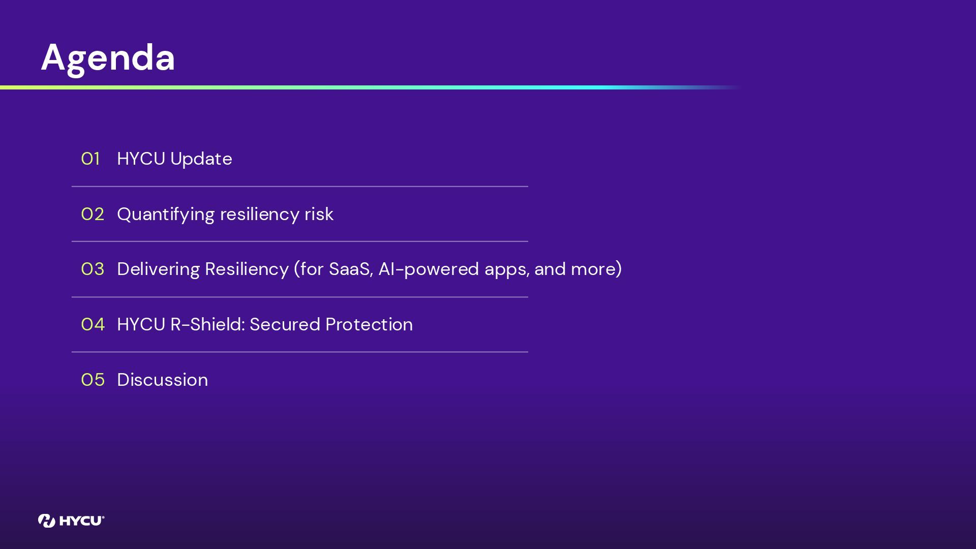Select HYCU R-Shield: Secured Protection item

[x=265, y=324]
